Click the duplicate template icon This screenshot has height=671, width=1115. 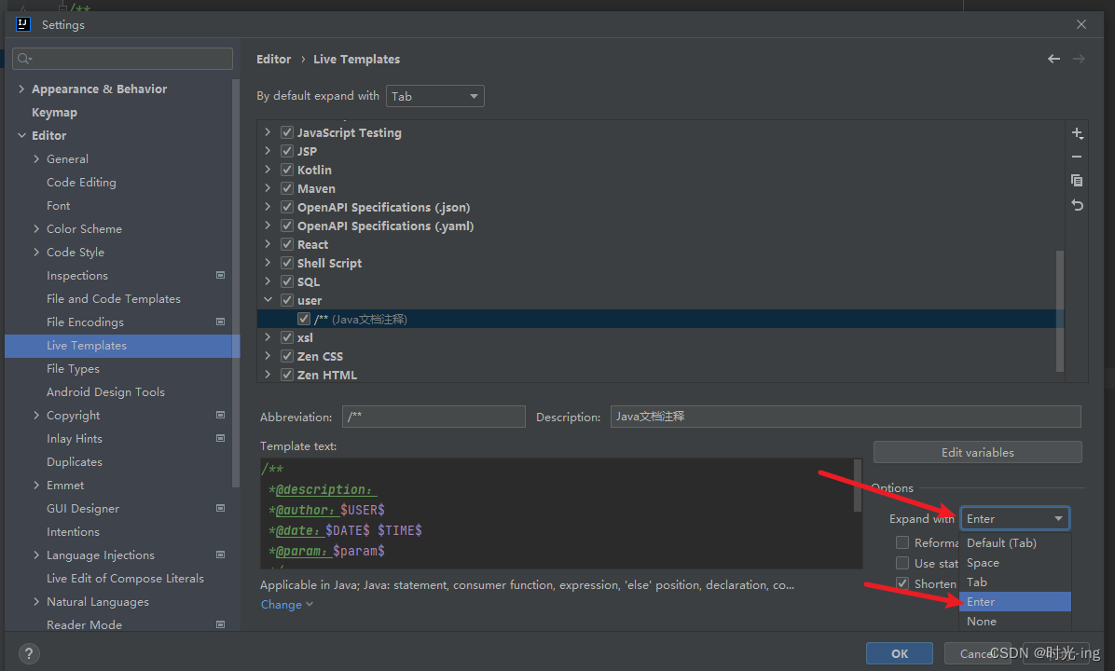[1077, 181]
